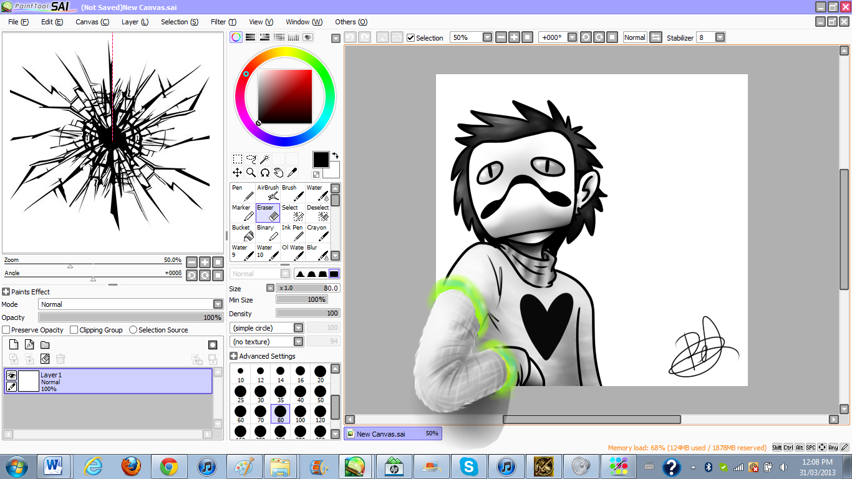Click the Layer1 thumbnail
Screen dimensions: 852x479
click(x=29, y=381)
